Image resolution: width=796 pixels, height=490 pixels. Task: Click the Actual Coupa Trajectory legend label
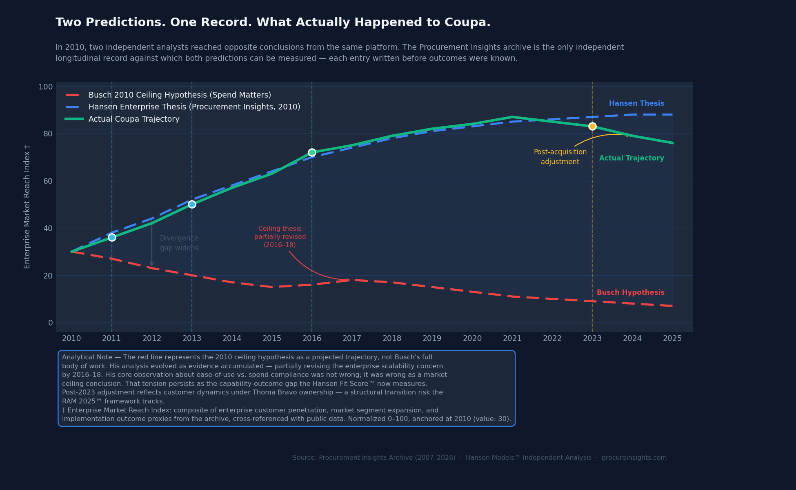(134, 119)
